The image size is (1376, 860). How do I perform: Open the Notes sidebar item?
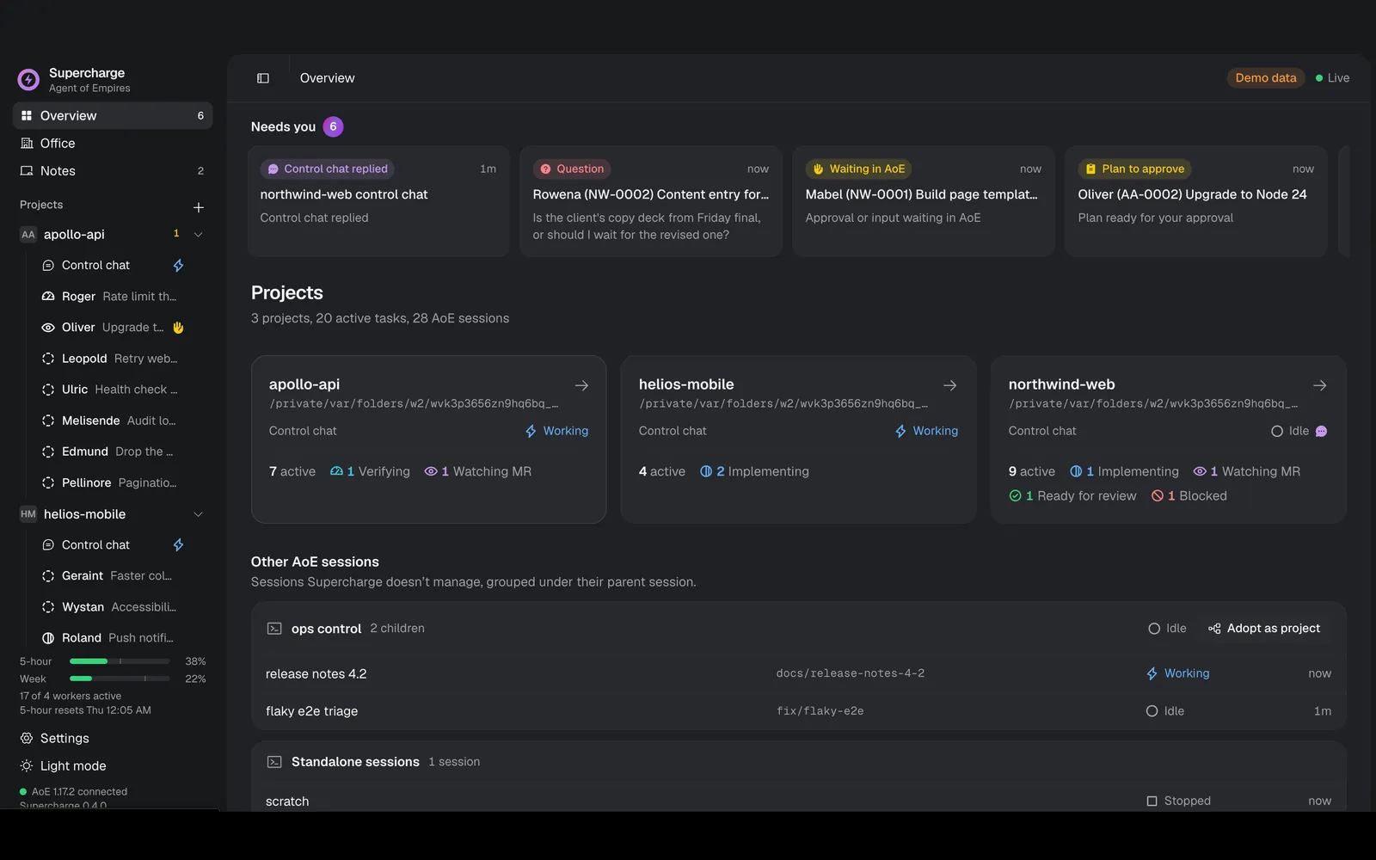point(113,171)
